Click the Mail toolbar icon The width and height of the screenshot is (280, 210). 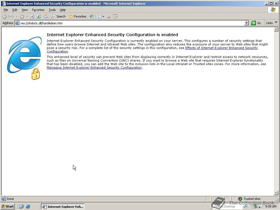100,16
